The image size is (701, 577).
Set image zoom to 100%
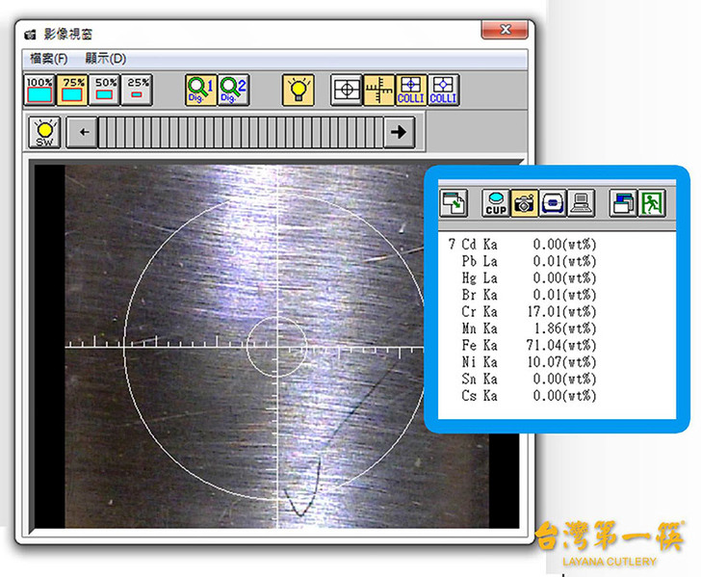coord(39,90)
